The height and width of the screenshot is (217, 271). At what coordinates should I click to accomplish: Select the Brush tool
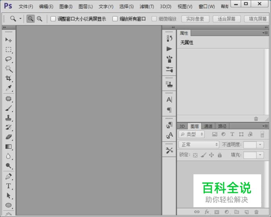tap(9, 108)
